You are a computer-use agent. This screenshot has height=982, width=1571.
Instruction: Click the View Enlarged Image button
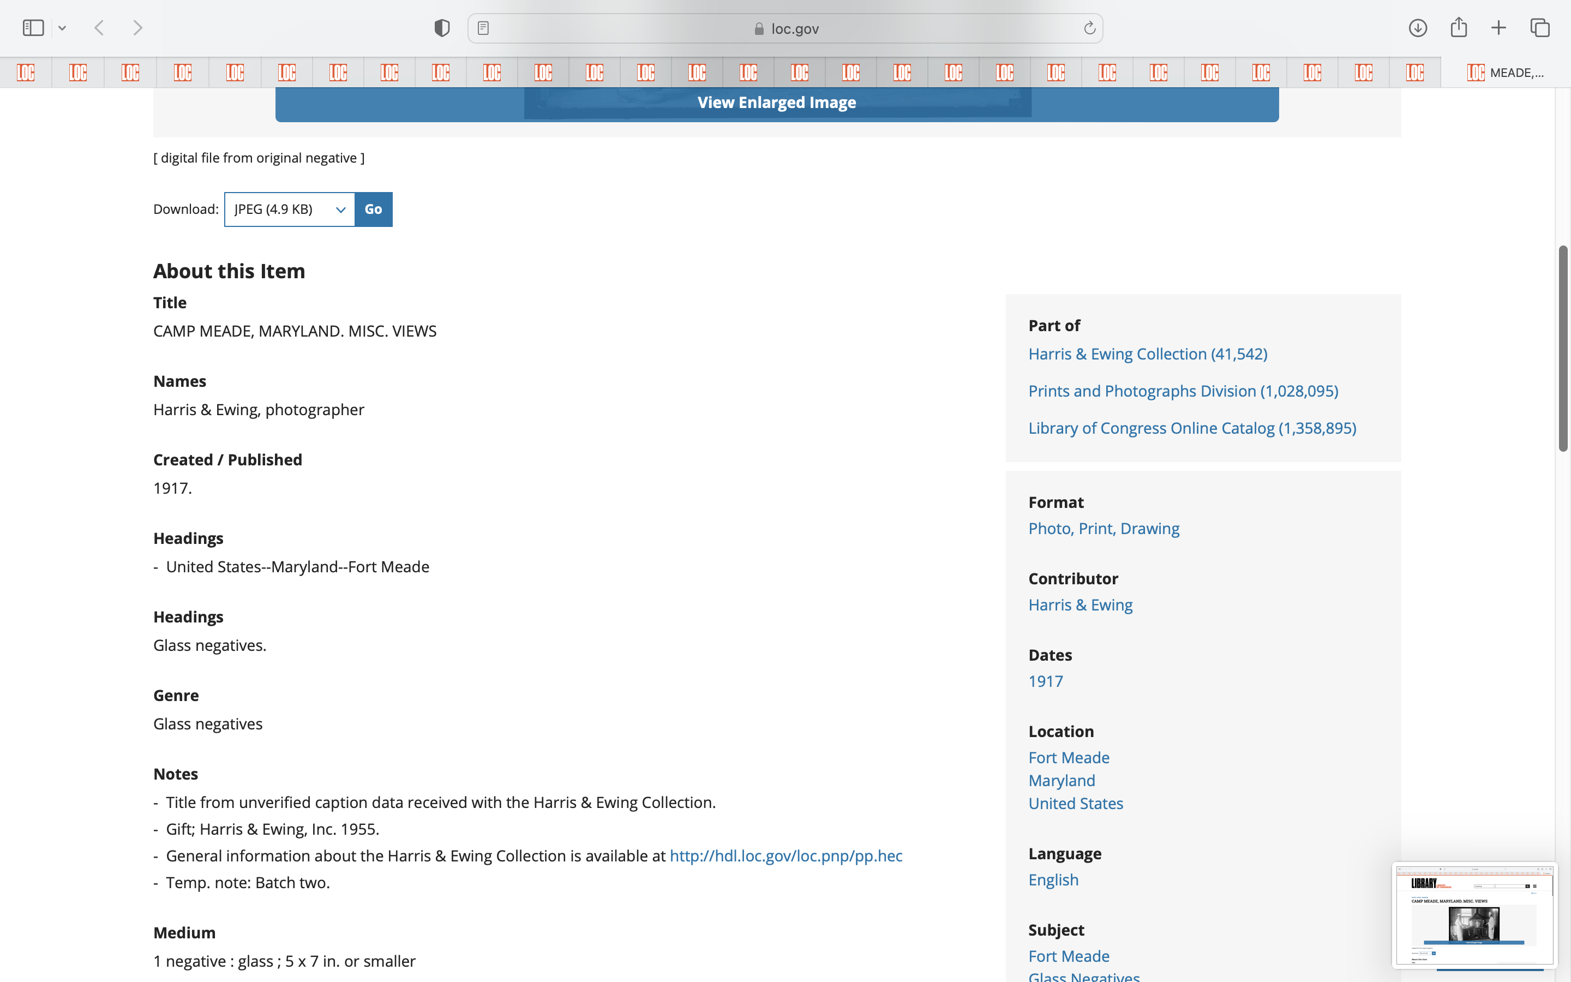coord(776,103)
